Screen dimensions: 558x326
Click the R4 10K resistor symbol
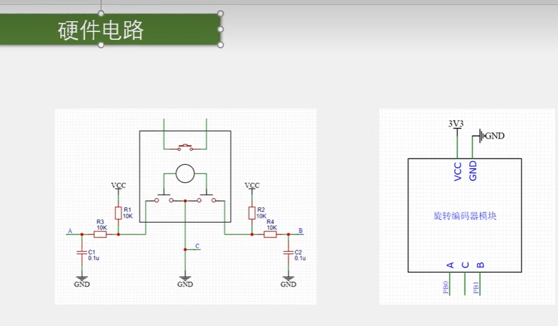pos(270,235)
